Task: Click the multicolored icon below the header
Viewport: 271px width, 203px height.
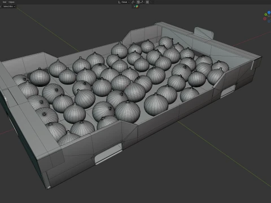Action: pyautogui.click(x=137, y=6)
